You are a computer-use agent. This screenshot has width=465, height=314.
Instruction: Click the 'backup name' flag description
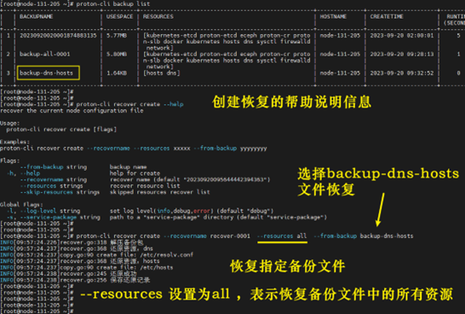(128, 167)
